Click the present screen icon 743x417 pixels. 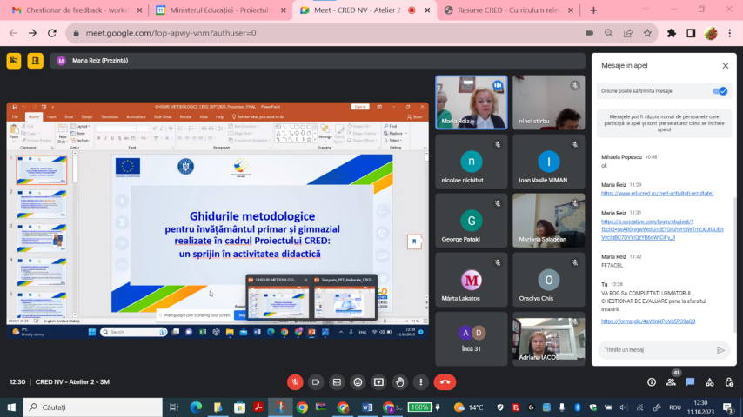378,382
